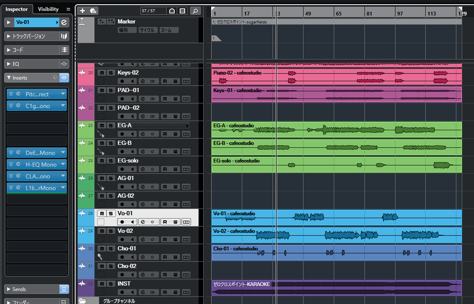Click the add marker icon on Marker track
The image size is (474, 304).
pyautogui.click(x=101, y=22)
